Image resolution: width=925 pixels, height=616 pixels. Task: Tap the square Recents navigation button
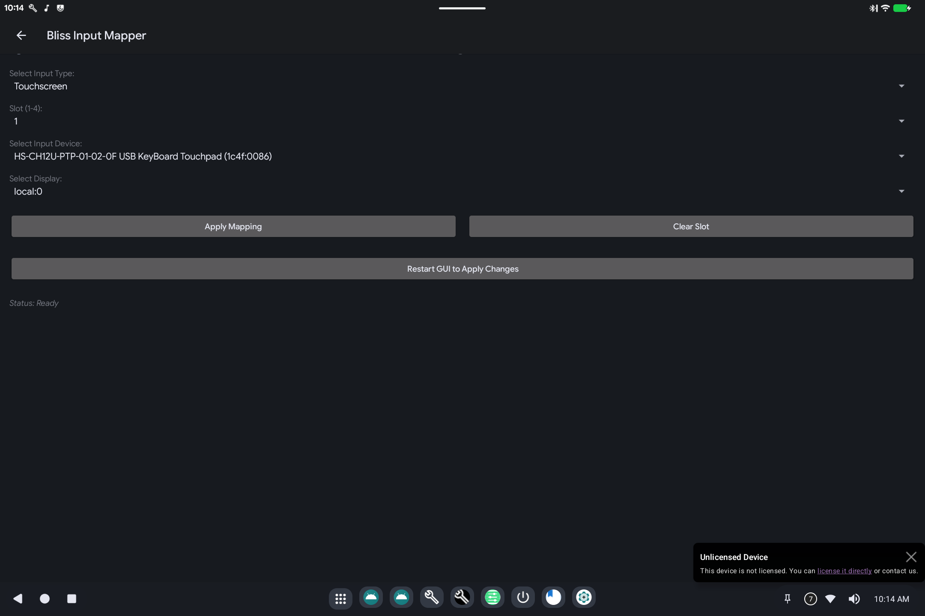pos(72,598)
